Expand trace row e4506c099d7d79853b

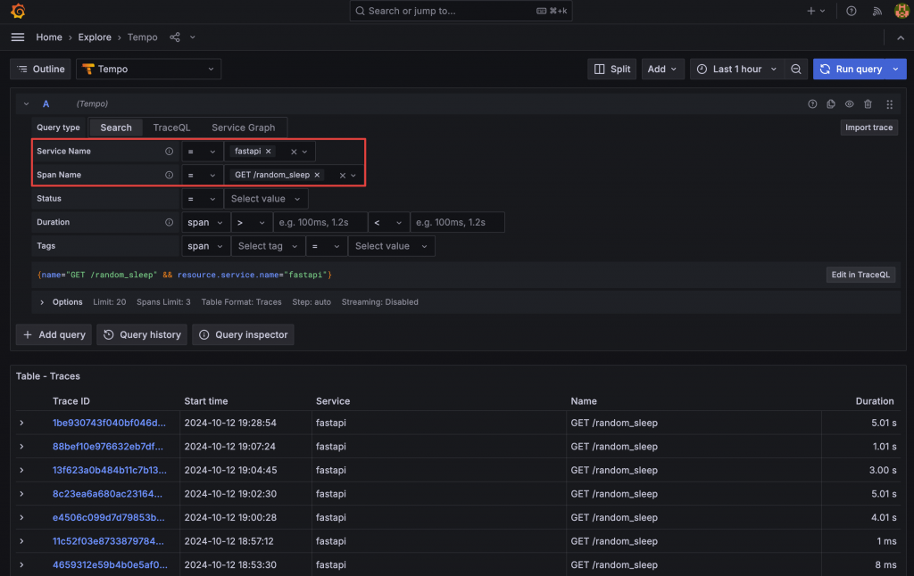pyautogui.click(x=21, y=518)
